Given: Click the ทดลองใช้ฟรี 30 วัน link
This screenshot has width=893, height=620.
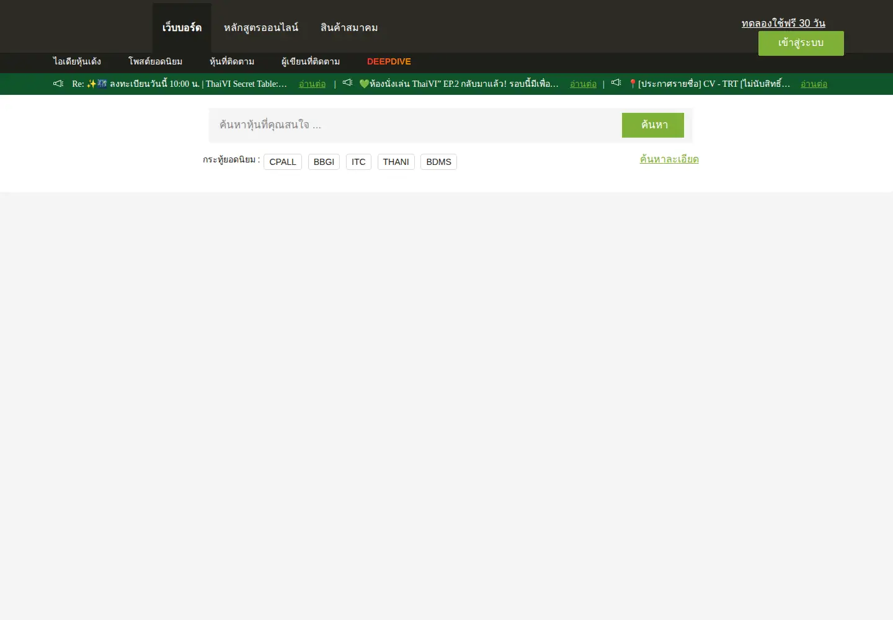Looking at the screenshot, I should pos(783,23).
